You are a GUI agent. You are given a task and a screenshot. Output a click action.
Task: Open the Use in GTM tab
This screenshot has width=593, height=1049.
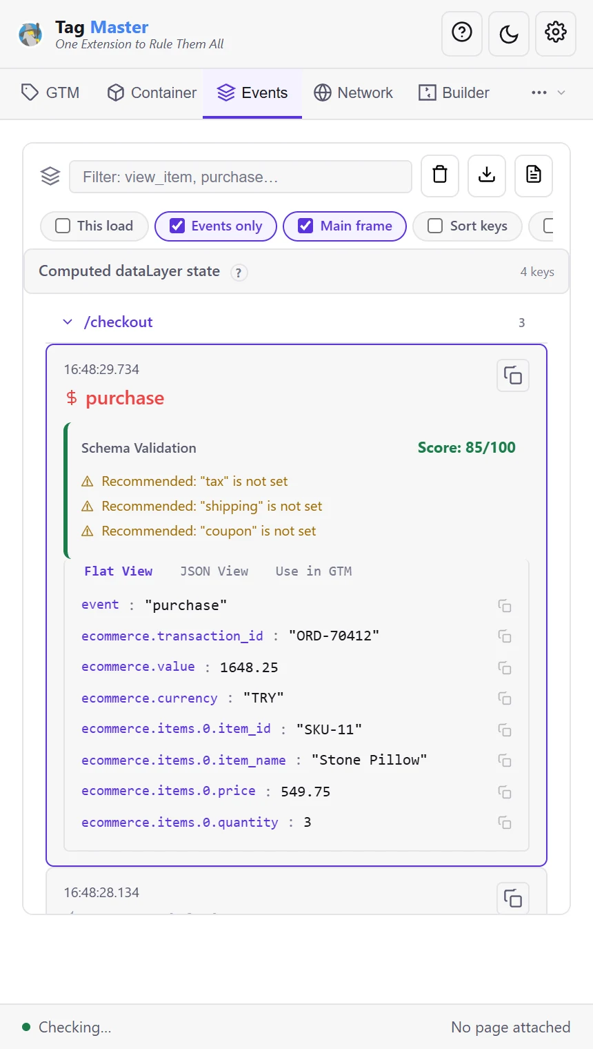pos(314,571)
